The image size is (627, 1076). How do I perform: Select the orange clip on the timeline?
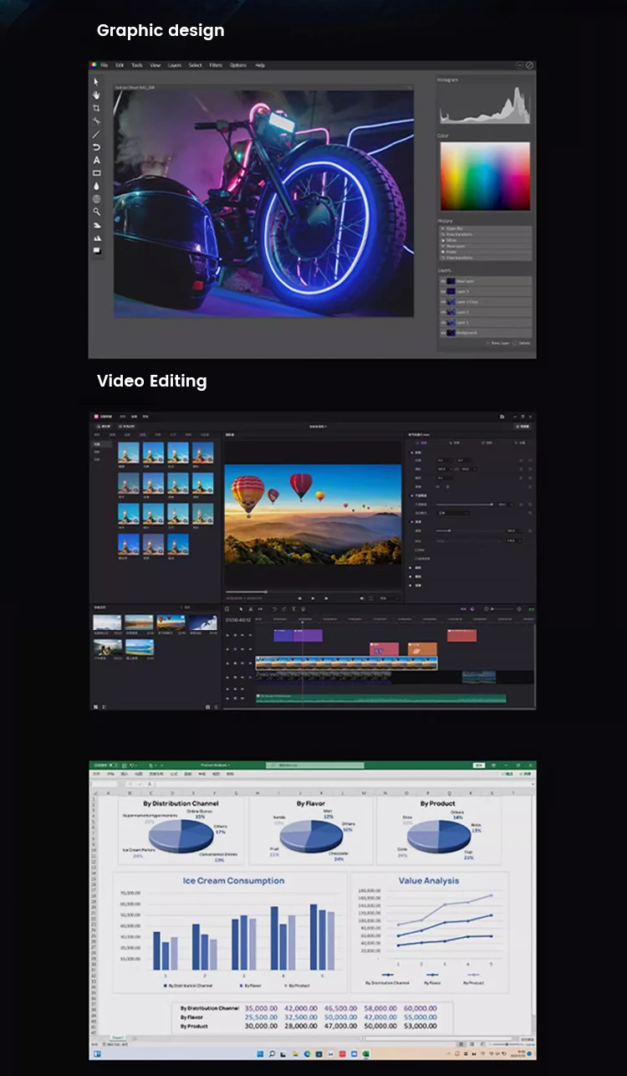pyautogui.click(x=422, y=648)
